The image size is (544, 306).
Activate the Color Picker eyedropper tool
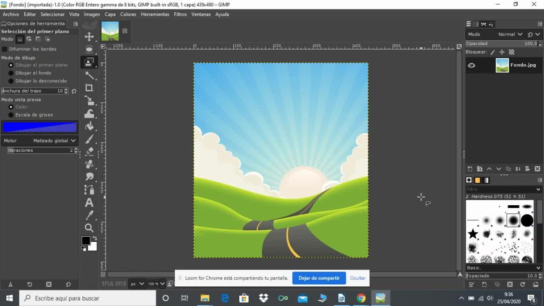tap(89, 215)
